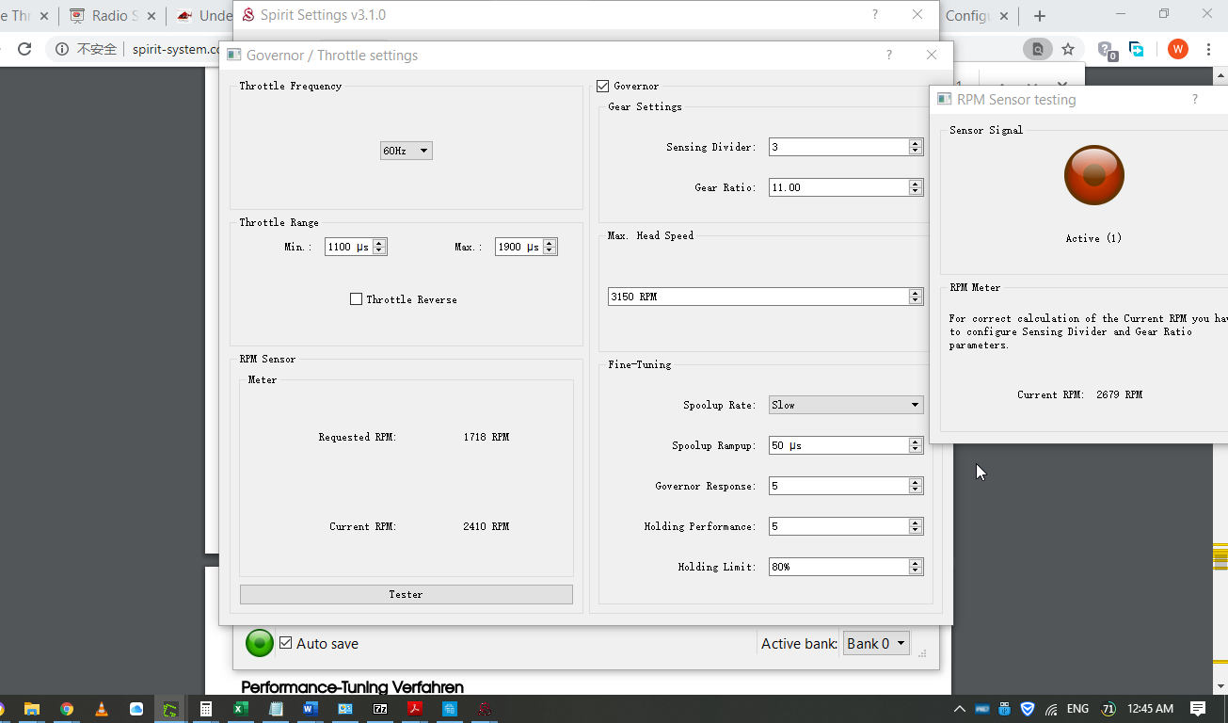The height and width of the screenshot is (723, 1228).
Task: Click the Max. Head Speed RPM field
Action: tap(758, 297)
